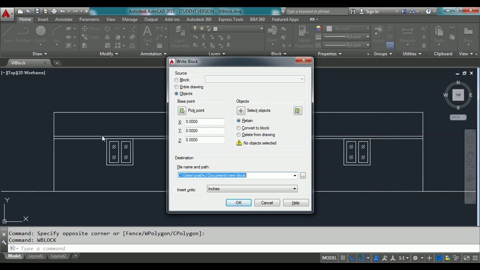Select the Entire drawing radio button
480x270 pixels.
point(177,87)
